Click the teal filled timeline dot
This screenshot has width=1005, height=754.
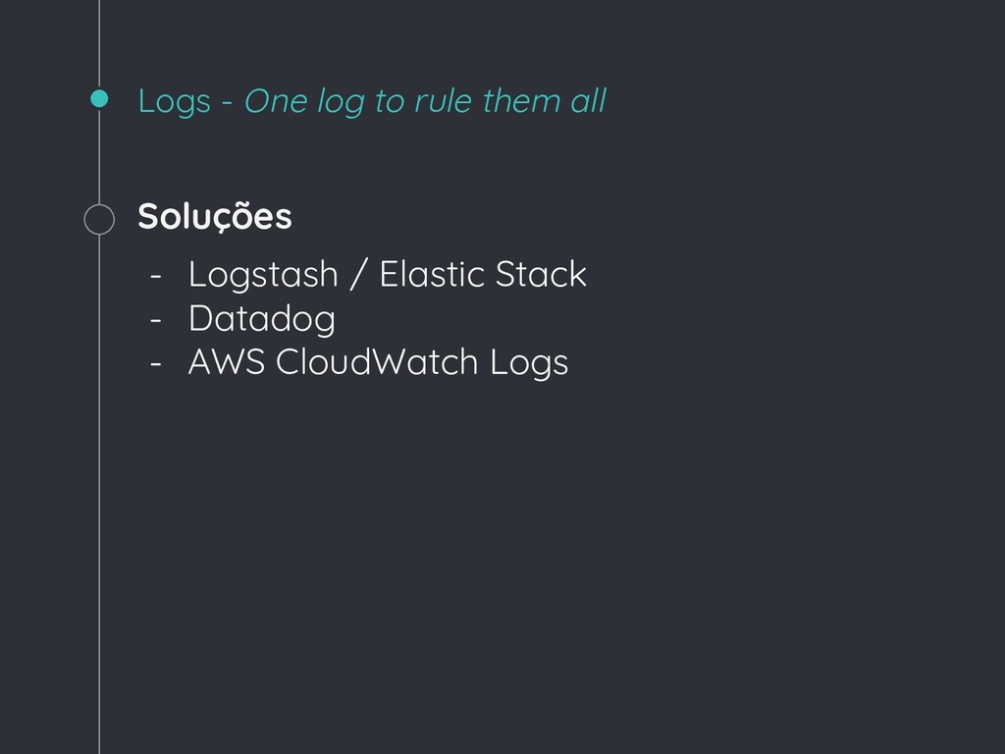[99, 99]
